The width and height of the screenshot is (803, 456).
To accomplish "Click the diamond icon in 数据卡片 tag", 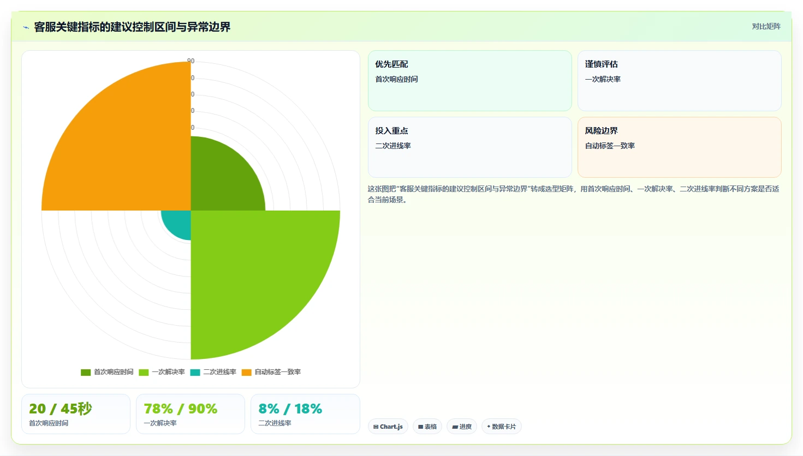I will click(x=489, y=427).
